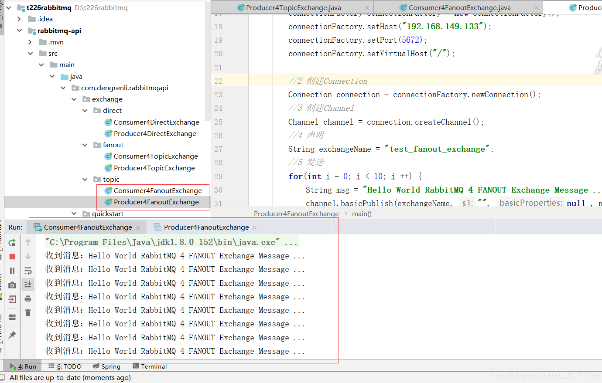This screenshot has height=383, width=602.
Task: Close Consumer4FanoutExchange.java editor tab
Action: click(x=537, y=7)
